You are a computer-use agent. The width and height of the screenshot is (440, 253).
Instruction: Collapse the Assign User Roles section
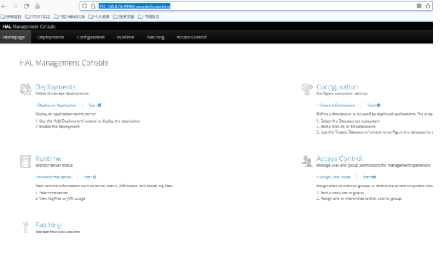pos(334,177)
